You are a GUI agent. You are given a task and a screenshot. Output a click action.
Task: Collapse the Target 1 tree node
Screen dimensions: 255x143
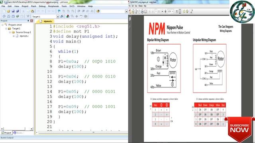click(x=6, y=29)
